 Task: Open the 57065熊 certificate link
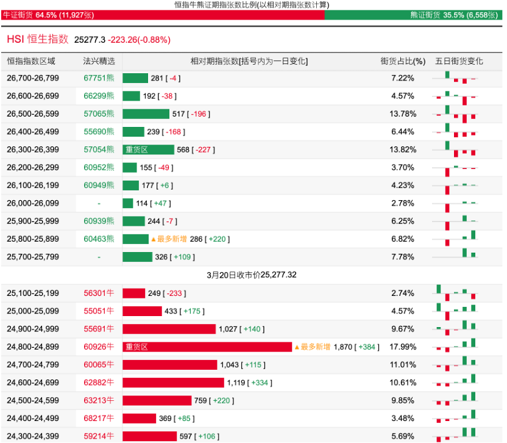[x=99, y=113]
